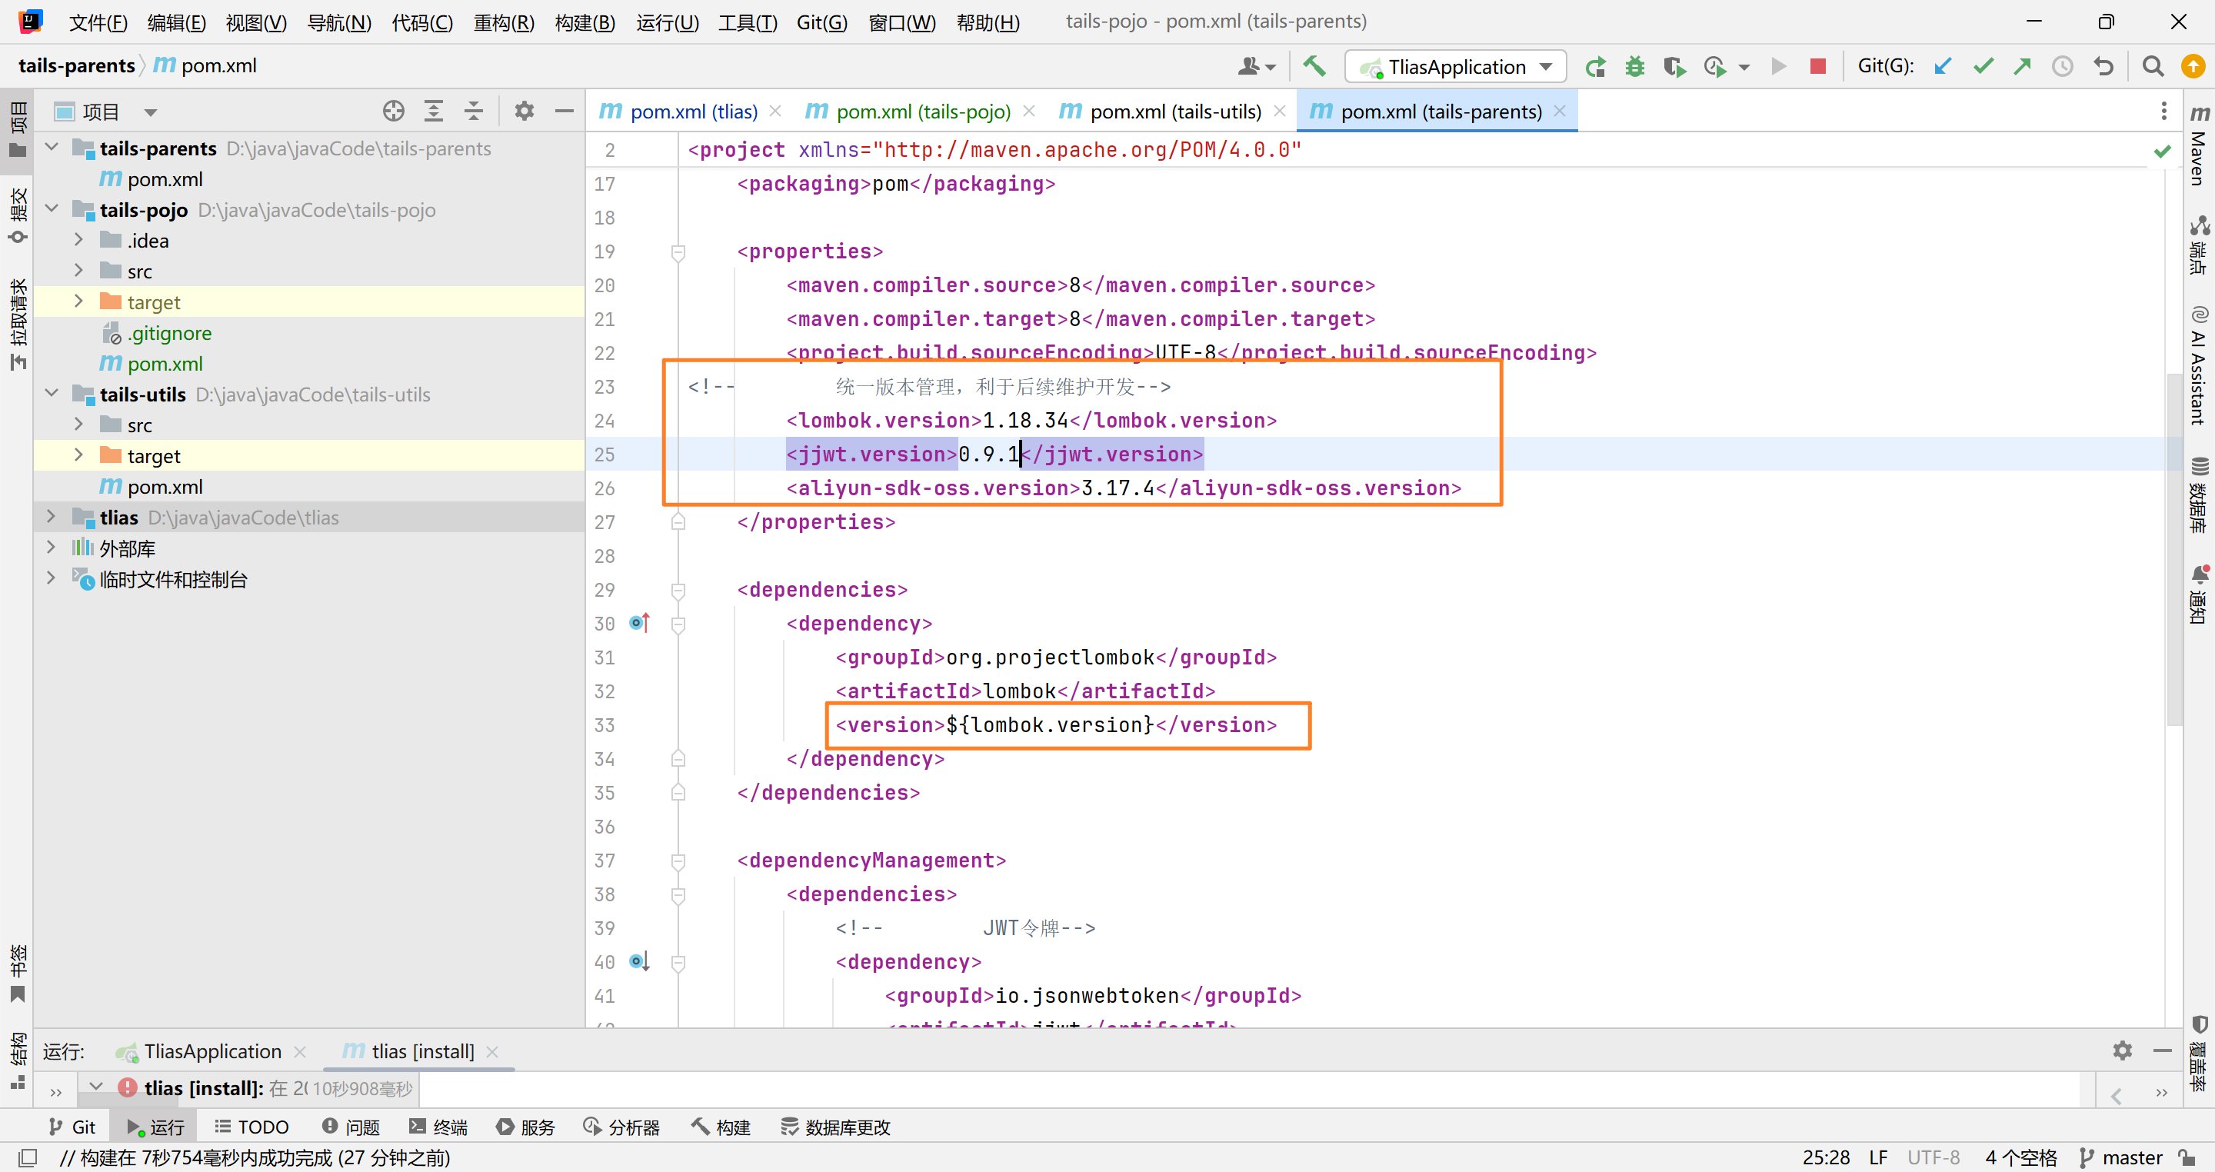This screenshot has width=2215, height=1172.
Task: Toggle fold marker on properties line
Action: (x=678, y=252)
